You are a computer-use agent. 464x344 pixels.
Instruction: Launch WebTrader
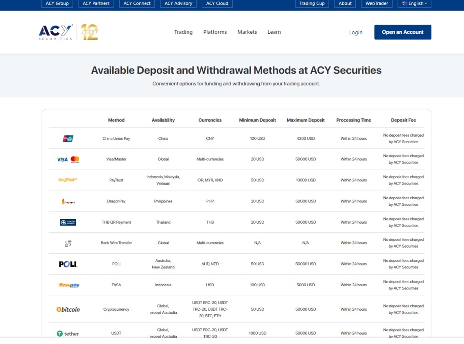[377, 3]
